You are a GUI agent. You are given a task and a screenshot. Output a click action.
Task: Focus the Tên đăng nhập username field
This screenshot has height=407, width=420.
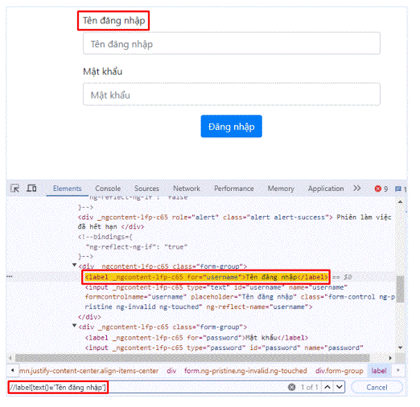[232, 44]
